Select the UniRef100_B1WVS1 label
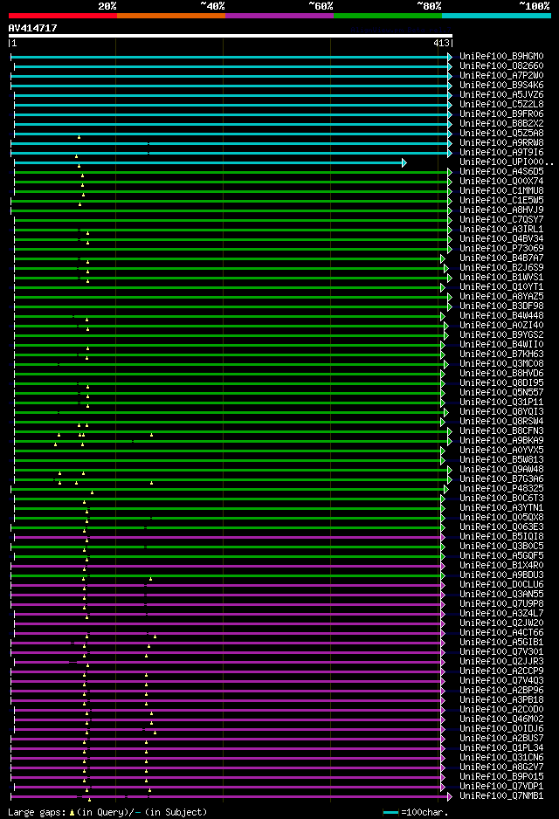559x819 pixels. (501, 278)
